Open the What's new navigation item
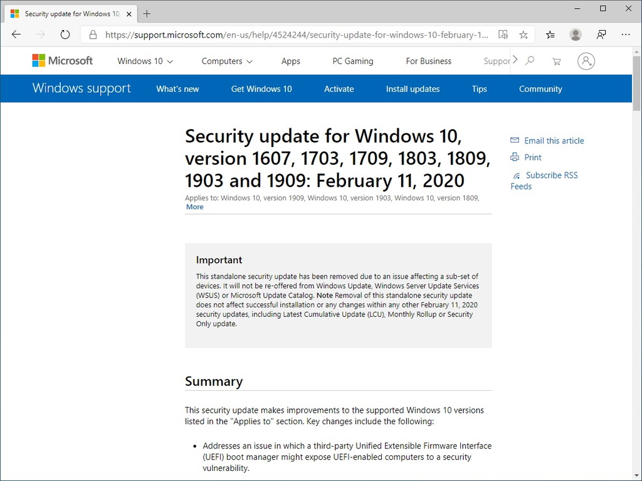The image size is (642, 481). [177, 89]
